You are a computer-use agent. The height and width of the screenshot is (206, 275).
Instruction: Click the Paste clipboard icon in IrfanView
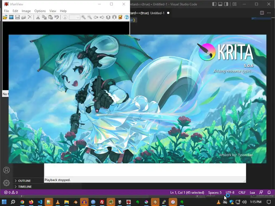pos(50,17)
